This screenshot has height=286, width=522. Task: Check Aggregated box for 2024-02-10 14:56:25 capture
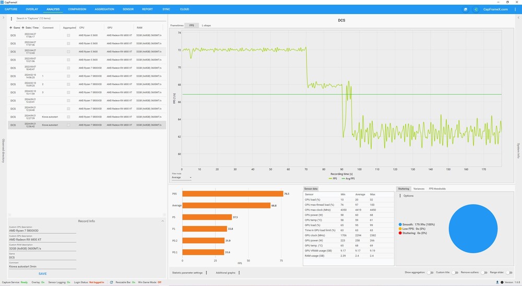pos(68,76)
